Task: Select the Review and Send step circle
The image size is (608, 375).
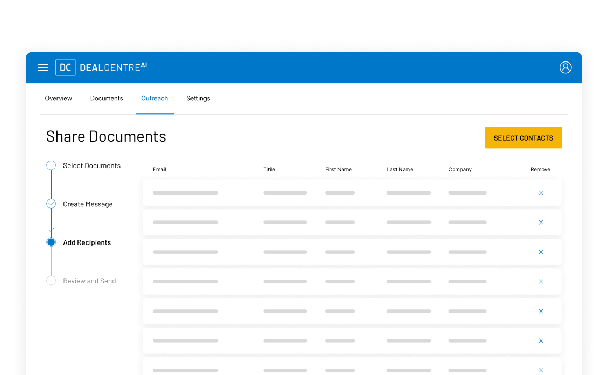Action: click(x=51, y=280)
